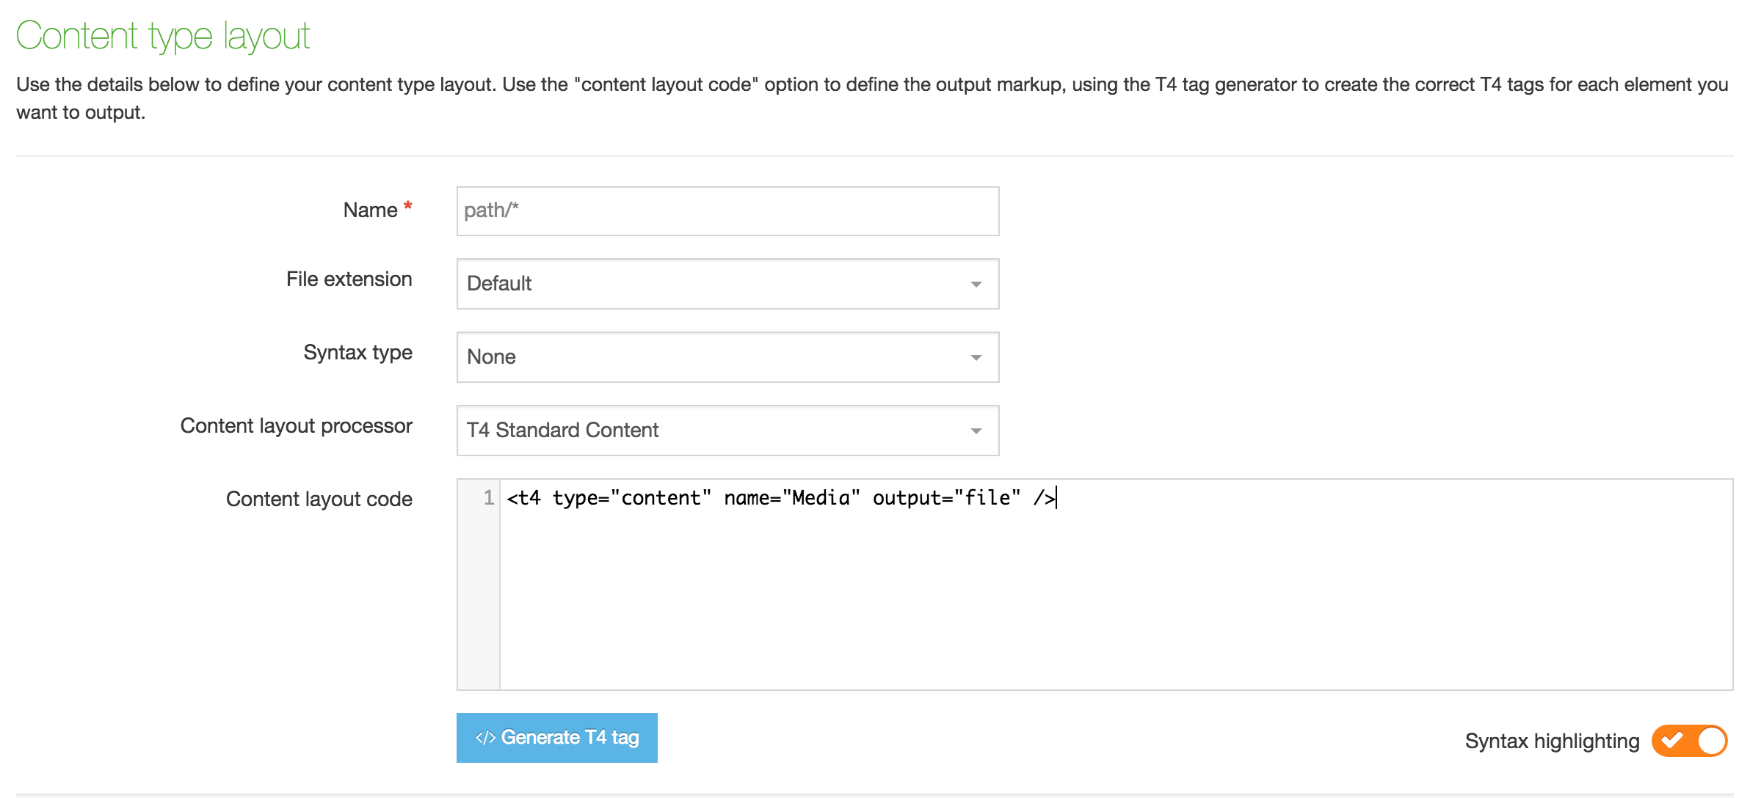Click line number 1 in the editor gutter
The height and width of the screenshot is (798, 1750).
tap(488, 498)
